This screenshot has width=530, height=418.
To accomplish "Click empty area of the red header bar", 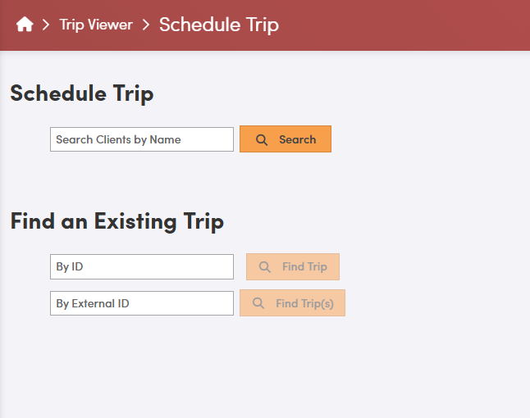I will click(410, 25).
